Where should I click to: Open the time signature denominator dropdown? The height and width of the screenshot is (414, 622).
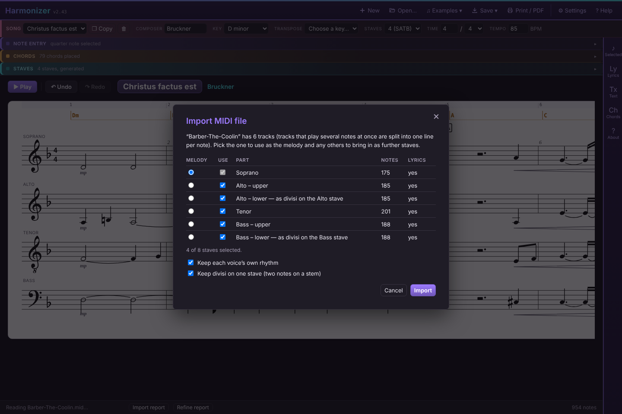point(474,28)
